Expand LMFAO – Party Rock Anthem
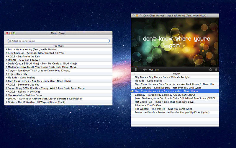 pos(6,99)
